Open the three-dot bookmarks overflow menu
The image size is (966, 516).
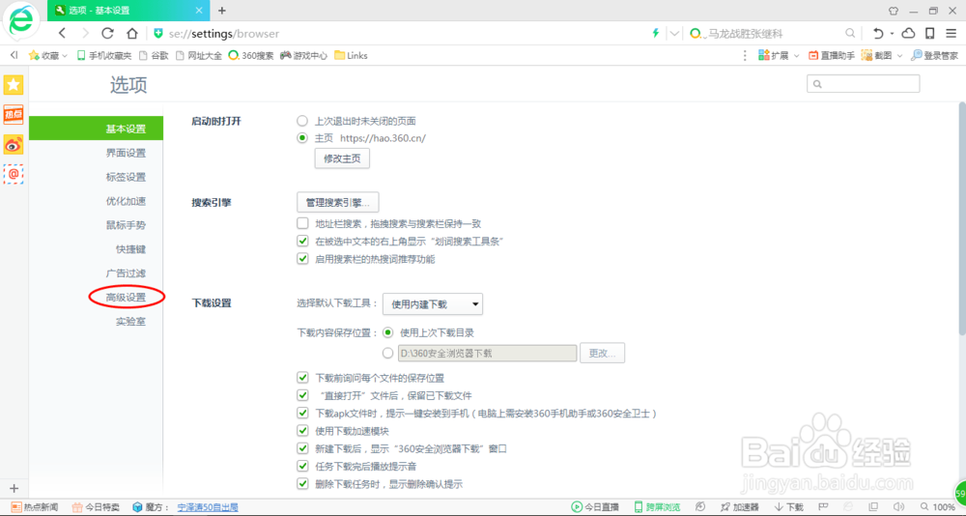pyautogui.click(x=746, y=55)
